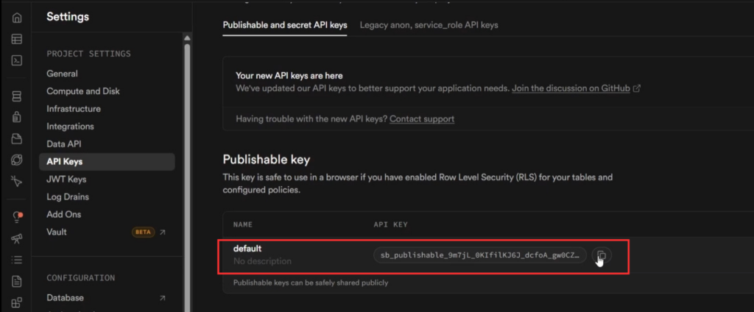Screen dimensions: 754x312
Task: Open the Authentication lock icon
Action: (x=17, y=117)
